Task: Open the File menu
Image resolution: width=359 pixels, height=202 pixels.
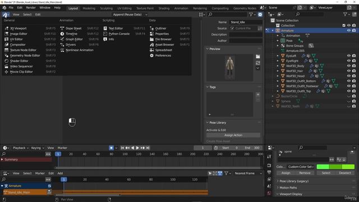Action: [11, 7]
